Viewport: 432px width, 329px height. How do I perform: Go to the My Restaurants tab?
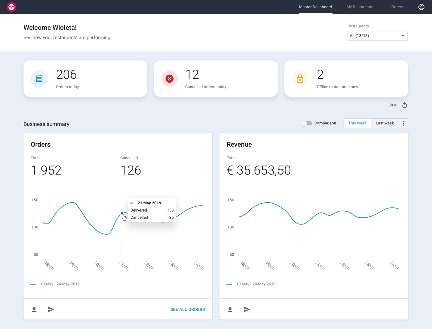coord(360,7)
